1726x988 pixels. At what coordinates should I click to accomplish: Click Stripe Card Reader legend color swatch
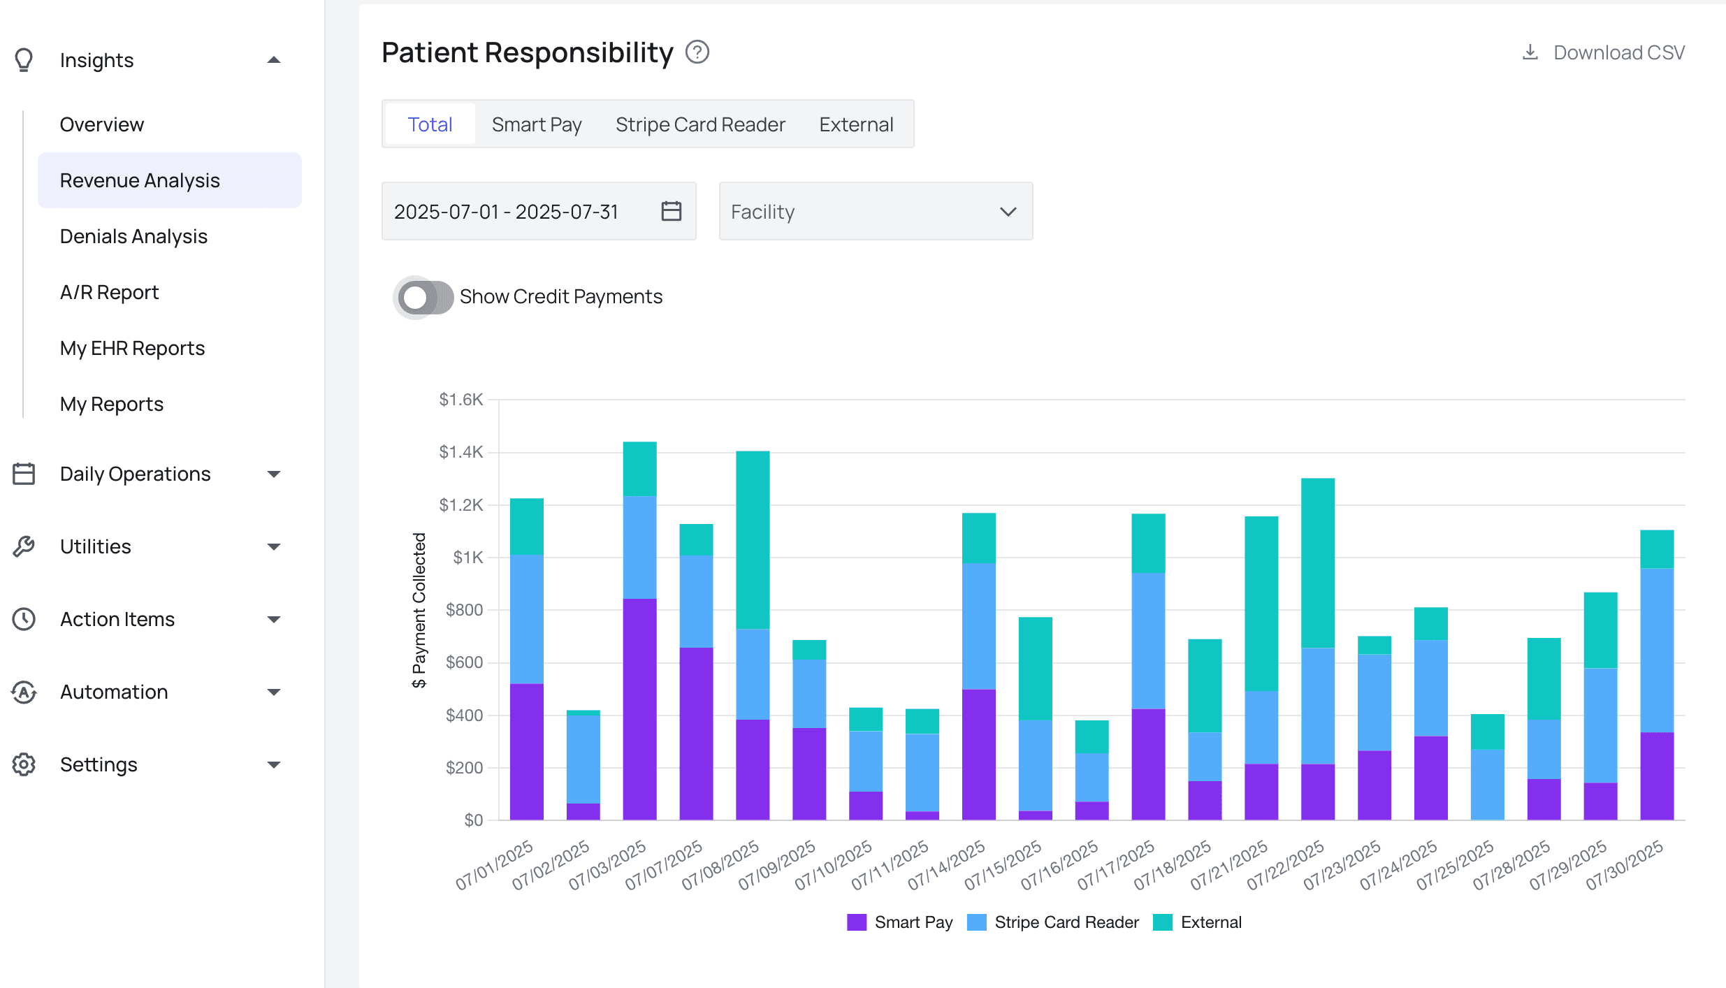pyautogui.click(x=976, y=922)
